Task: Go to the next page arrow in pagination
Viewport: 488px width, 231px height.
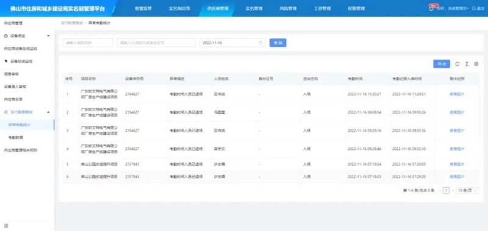Action: coord(453,190)
